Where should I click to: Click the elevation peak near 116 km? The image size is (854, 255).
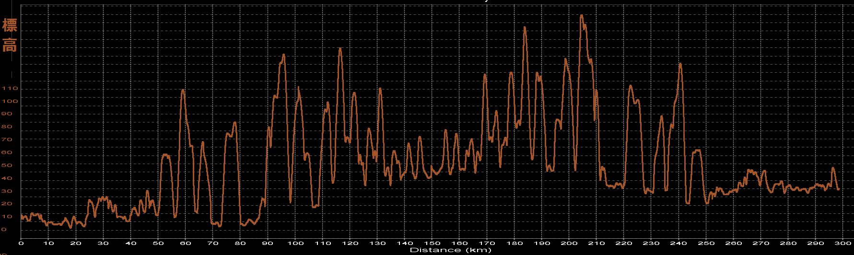340,49
